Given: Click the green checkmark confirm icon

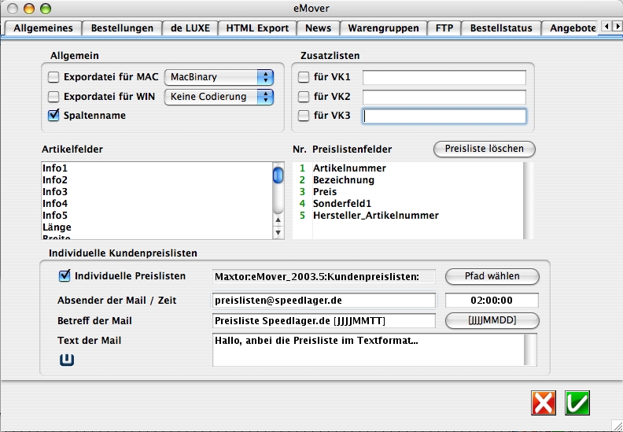Looking at the screenshot, I should point(577,403).
